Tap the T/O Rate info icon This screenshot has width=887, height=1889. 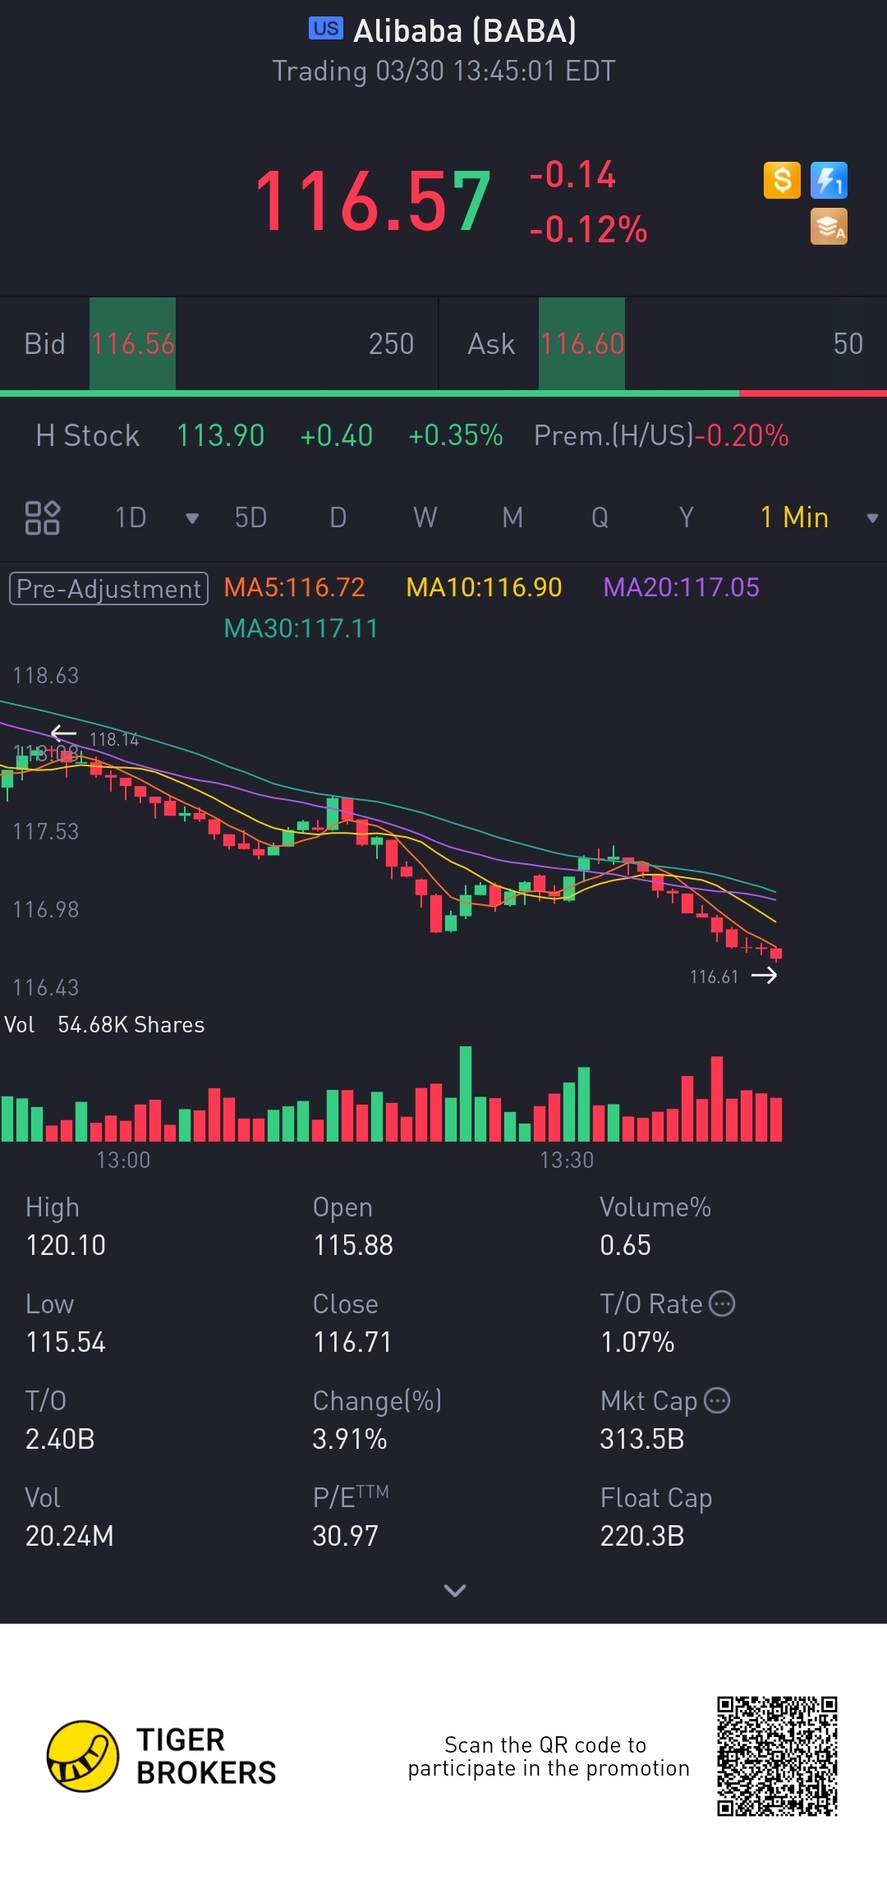point(721,1303)
